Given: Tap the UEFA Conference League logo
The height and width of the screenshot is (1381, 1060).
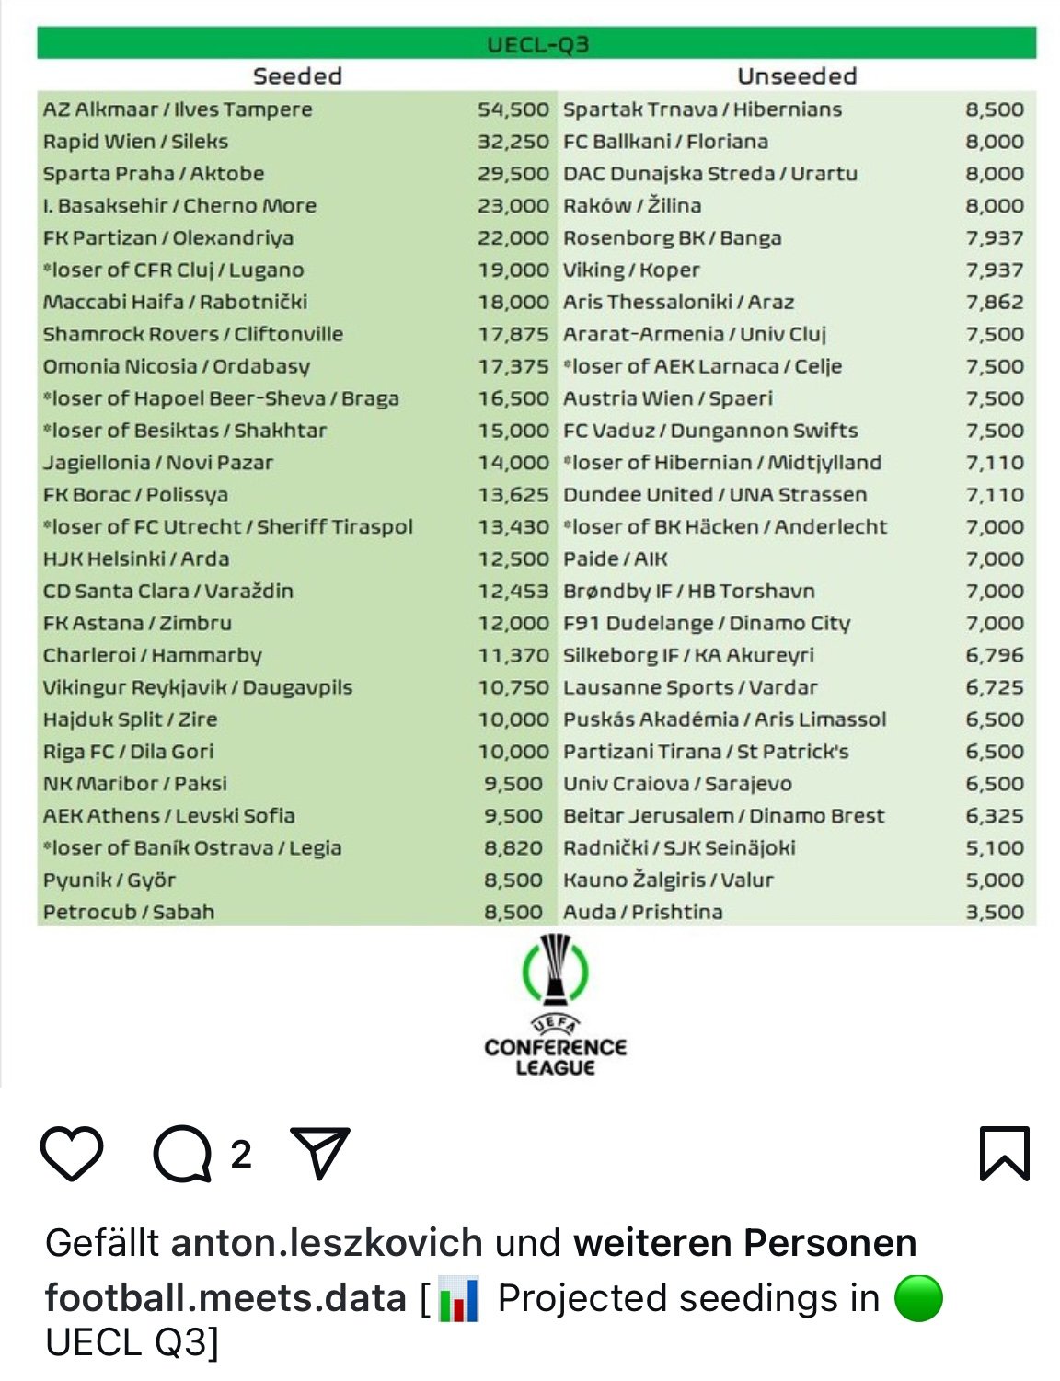Looking at the screenshot, I should [555, 1005].
